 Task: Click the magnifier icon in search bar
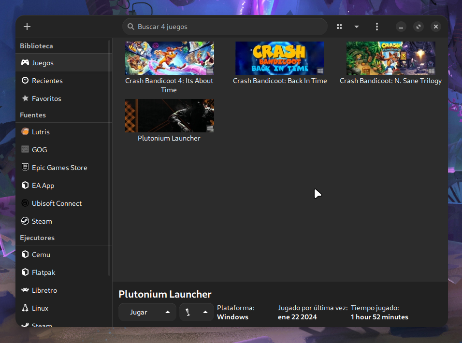click(130, 27)
